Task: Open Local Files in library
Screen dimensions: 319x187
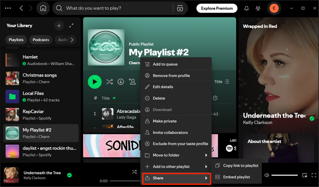Action: click(41, 96)
